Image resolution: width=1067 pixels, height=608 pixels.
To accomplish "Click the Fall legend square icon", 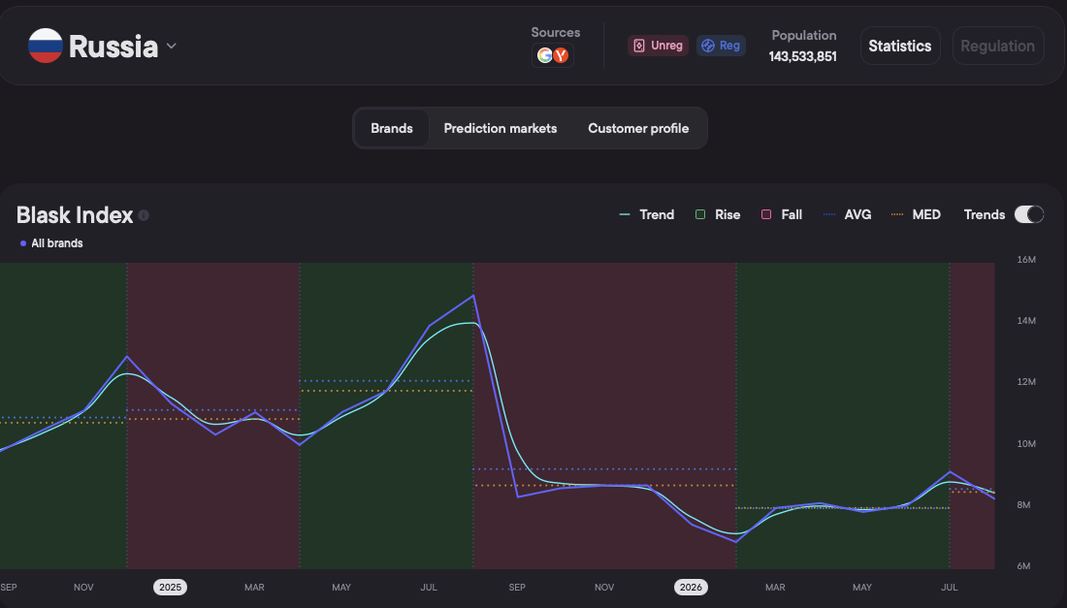I will pos(766,214).
